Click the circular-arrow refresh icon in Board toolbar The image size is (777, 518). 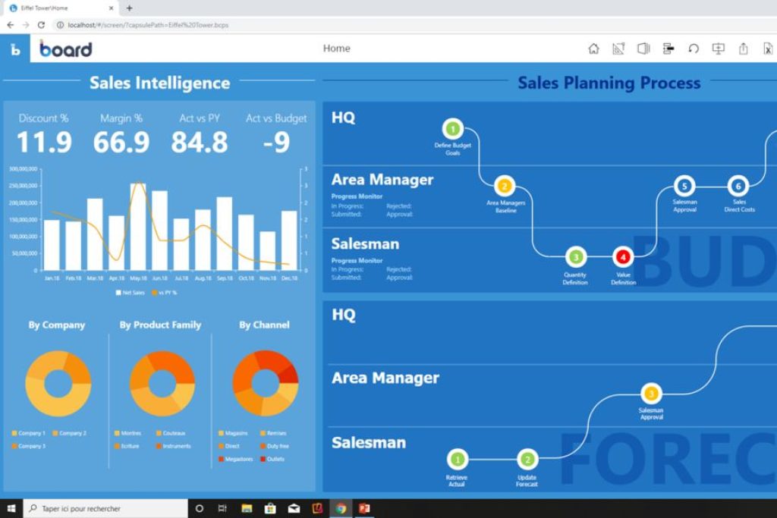click(x=694, y=49)
